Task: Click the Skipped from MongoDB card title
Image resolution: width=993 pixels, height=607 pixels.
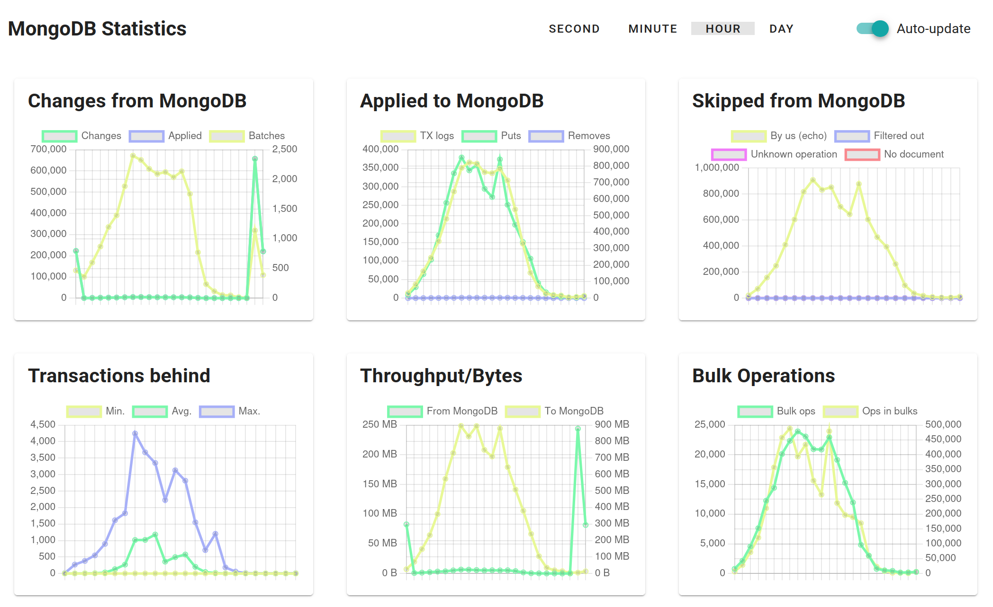Action: (799, 101)
